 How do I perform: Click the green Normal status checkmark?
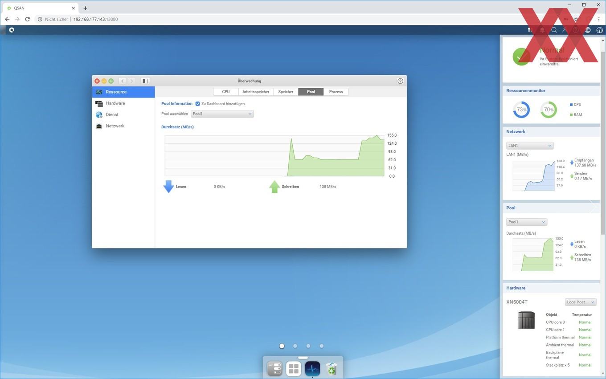521,56
